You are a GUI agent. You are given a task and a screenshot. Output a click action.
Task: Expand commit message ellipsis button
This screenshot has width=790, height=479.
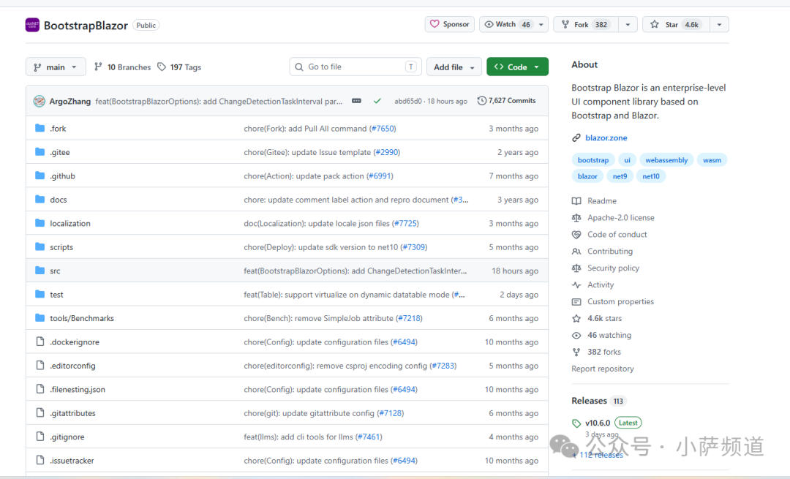(x=356, y=101)
